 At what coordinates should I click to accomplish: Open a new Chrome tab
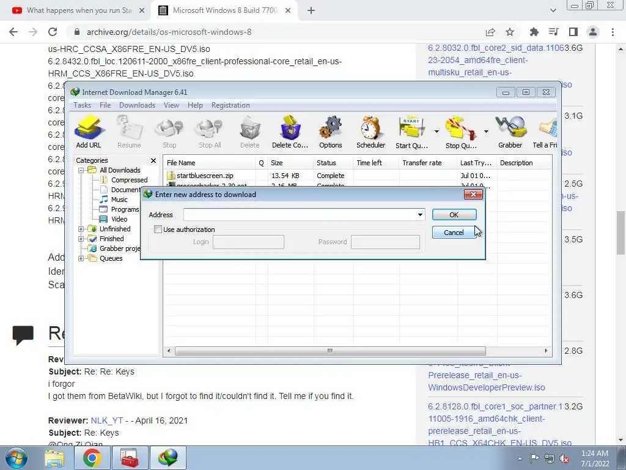click(311, 10)
